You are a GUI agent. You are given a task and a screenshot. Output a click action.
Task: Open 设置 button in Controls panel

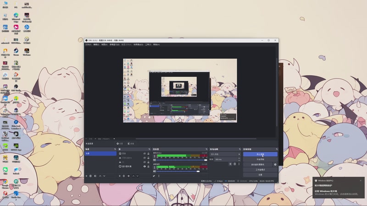tap(260, 175)
